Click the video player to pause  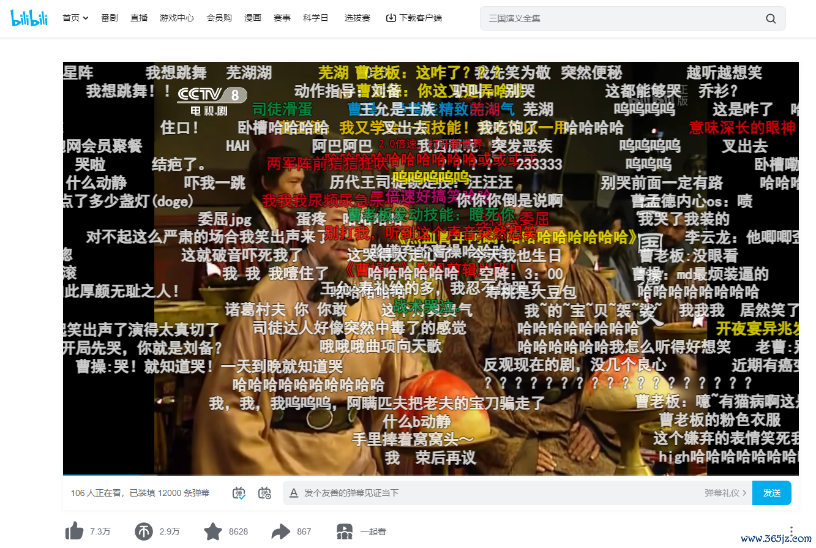pyautogui.click(x=431, y=268)
